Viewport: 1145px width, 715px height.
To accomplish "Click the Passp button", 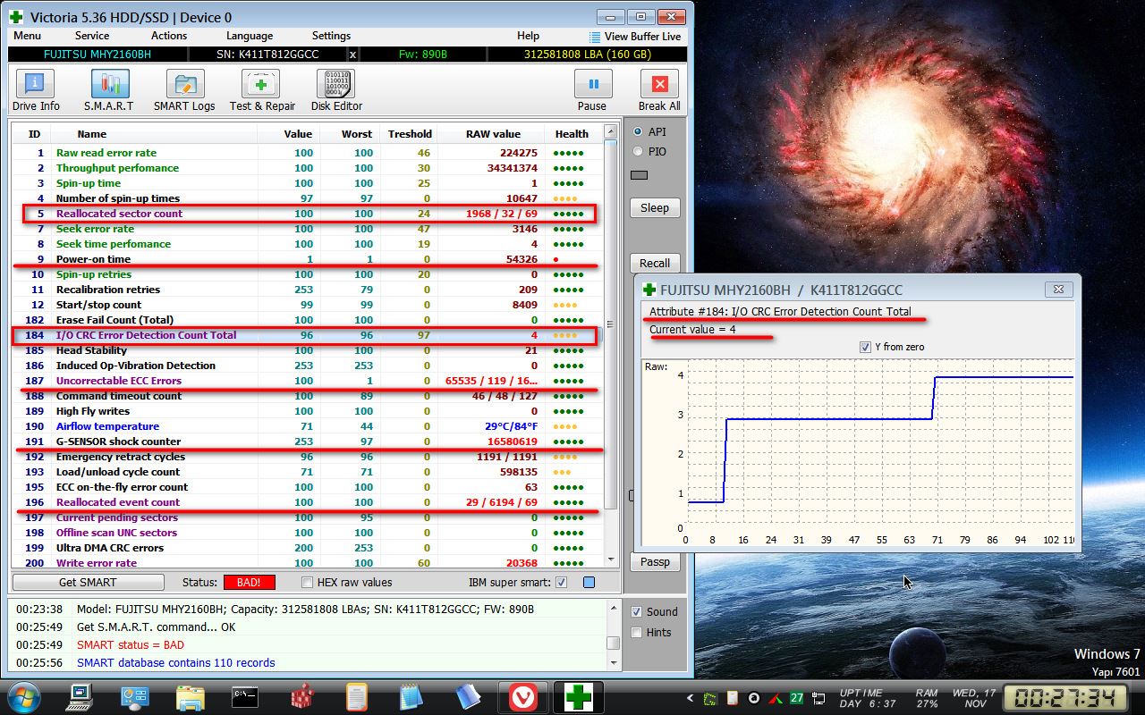I will [x=655, y=562].
